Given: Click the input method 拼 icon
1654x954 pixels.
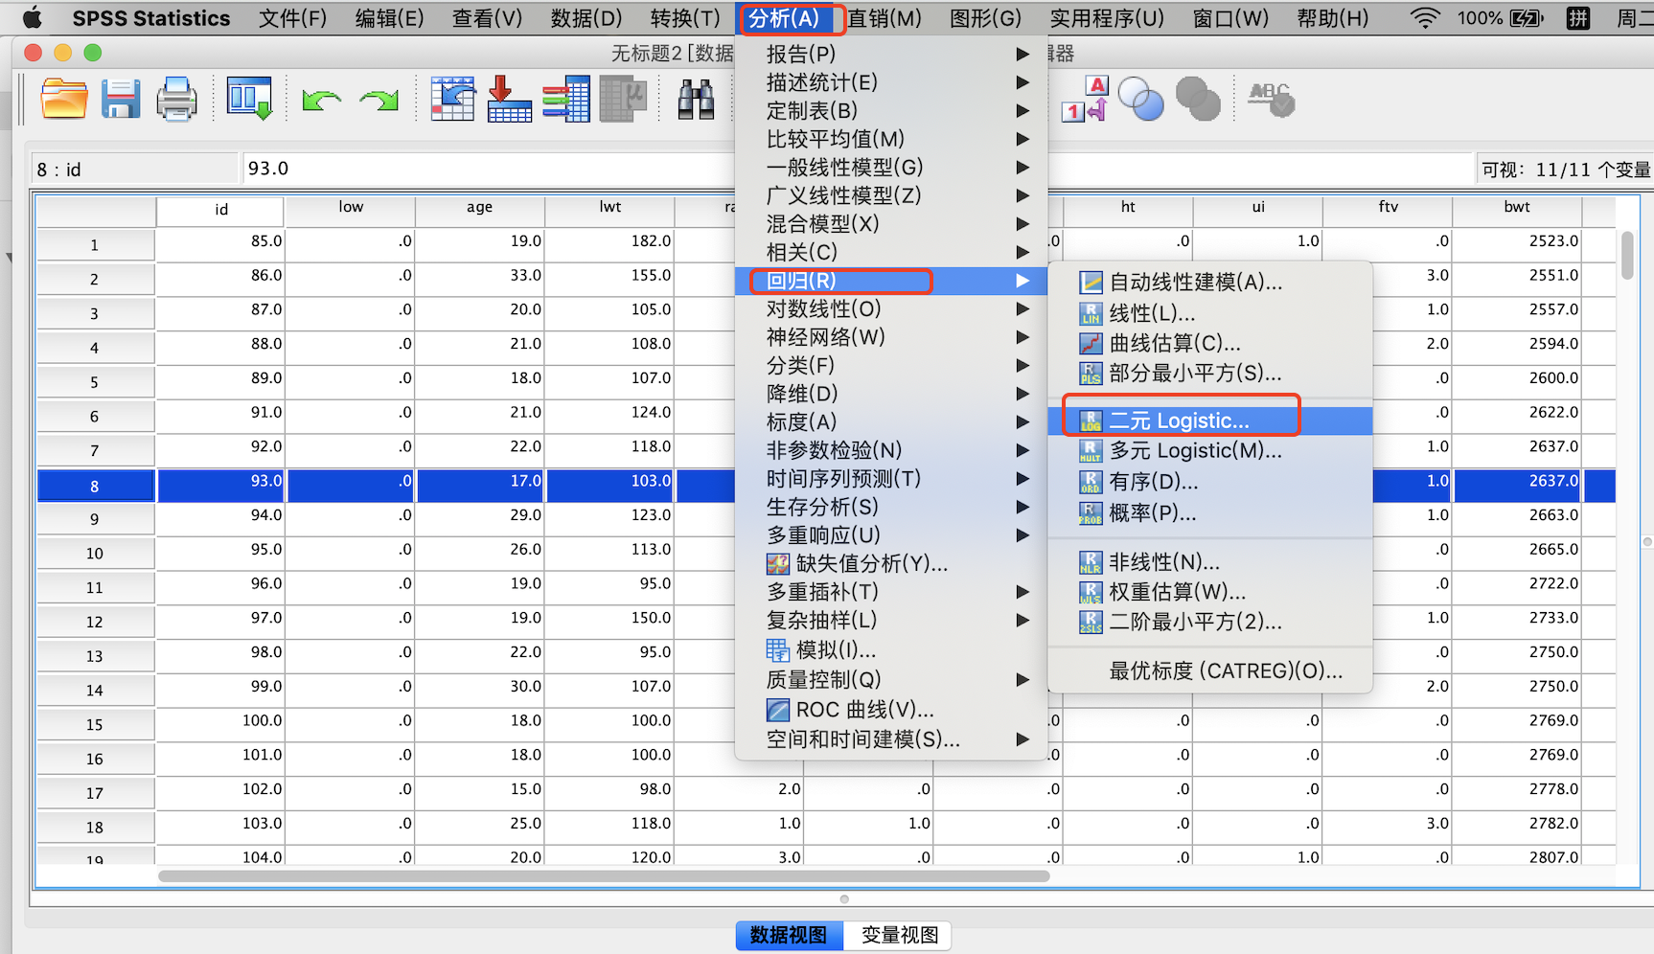Looking at the screenshot, I should tap(1577, 17).
